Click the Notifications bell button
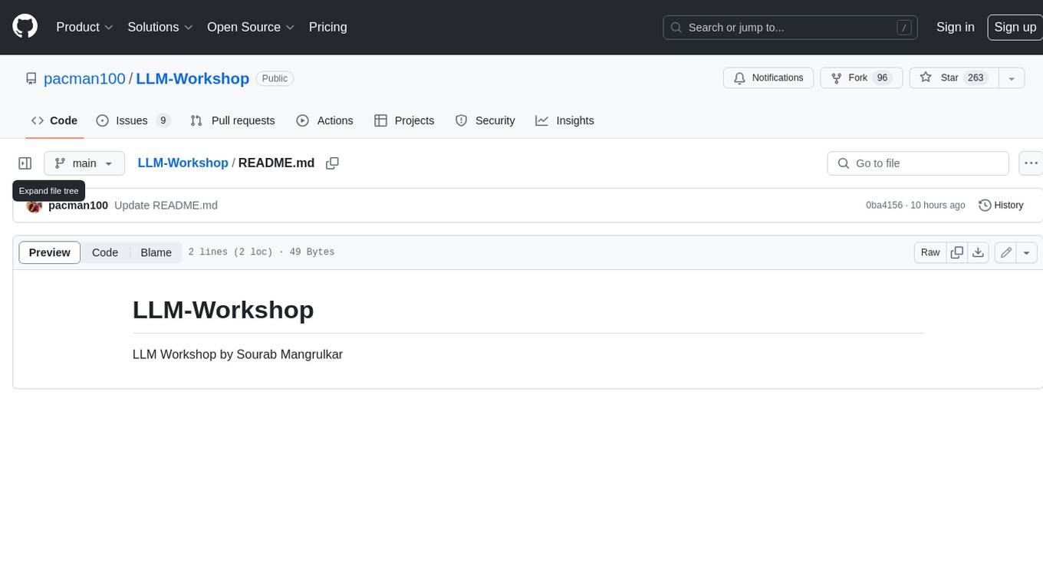The width and height of the screenshot is (1043, 586). (768, 78)
